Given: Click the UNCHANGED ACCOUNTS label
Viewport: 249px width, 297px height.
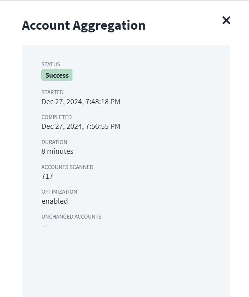Looking at the screenshot, I should point(71,217).
